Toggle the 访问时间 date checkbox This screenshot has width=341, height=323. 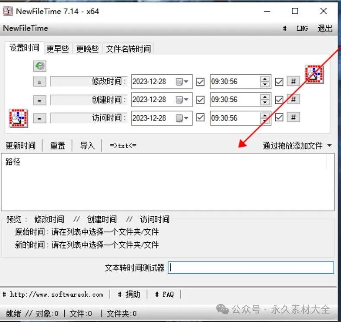tap(200, 117)
